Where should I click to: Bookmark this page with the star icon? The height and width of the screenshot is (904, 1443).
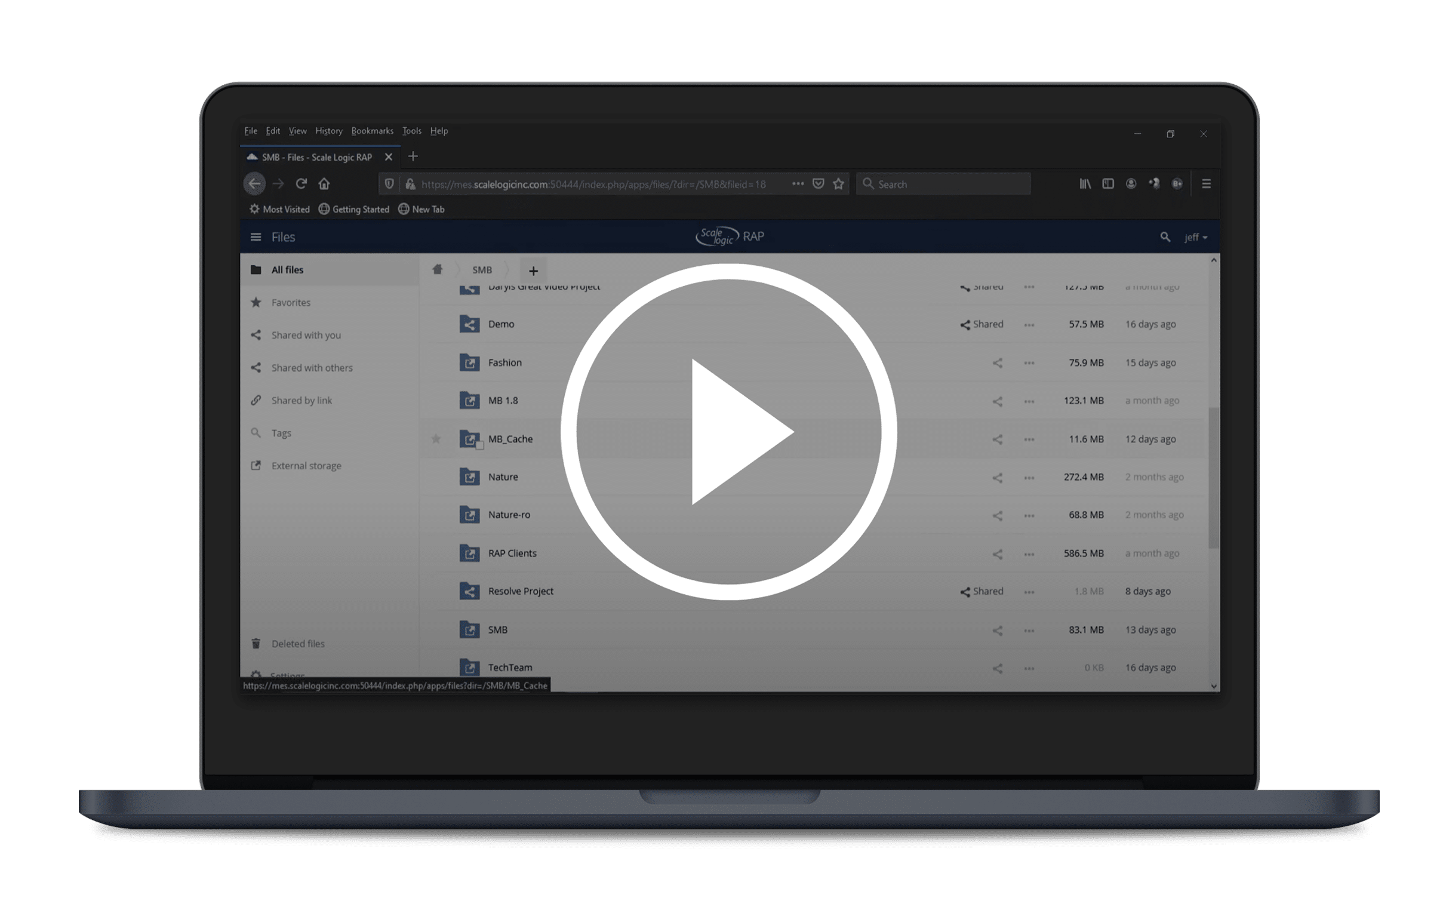pyautogui.click(x=838, y=183)
